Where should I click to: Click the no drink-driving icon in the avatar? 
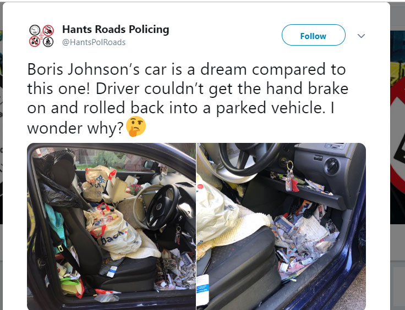tap(35, 42)
